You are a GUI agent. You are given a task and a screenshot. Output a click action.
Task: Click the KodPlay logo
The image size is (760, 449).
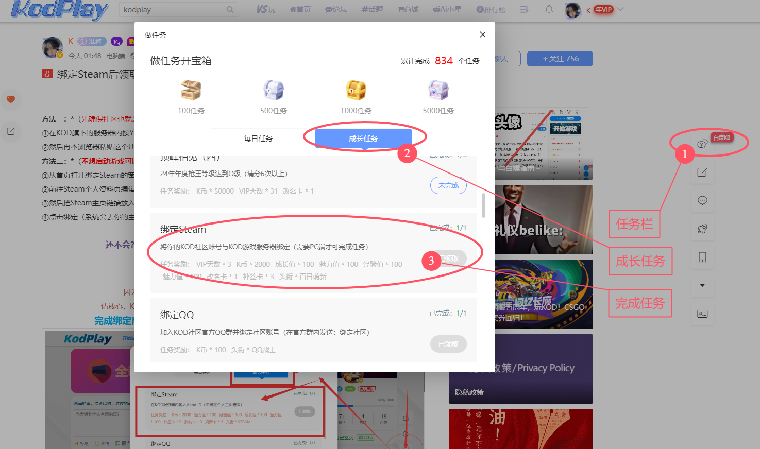[x=59, y=9]
